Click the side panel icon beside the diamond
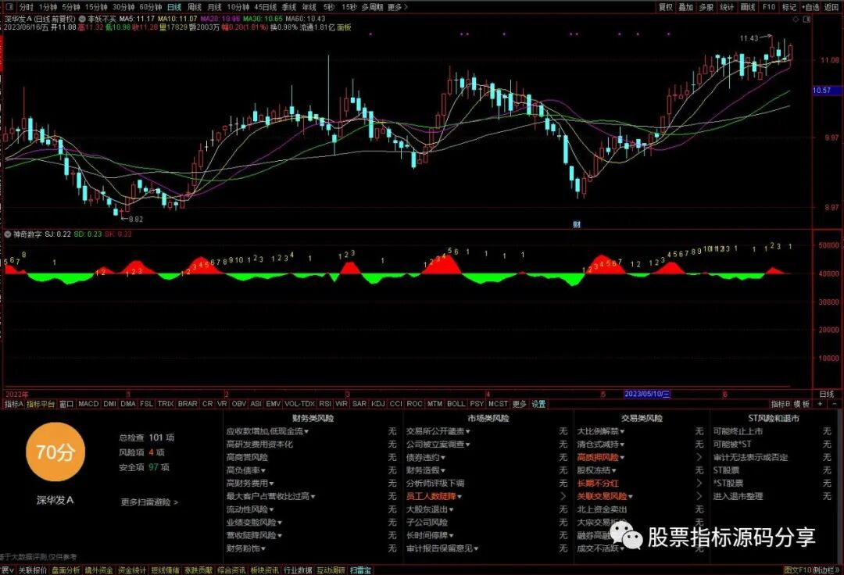Image resolution: width=844 pixels, height=575 pixels. click(x=806, y=20)
